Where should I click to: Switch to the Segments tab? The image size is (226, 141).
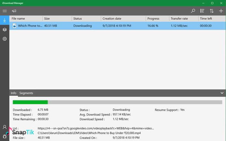coord(26,93)
